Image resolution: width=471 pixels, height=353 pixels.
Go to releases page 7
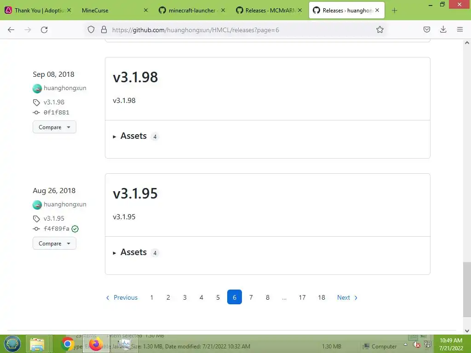251,297
